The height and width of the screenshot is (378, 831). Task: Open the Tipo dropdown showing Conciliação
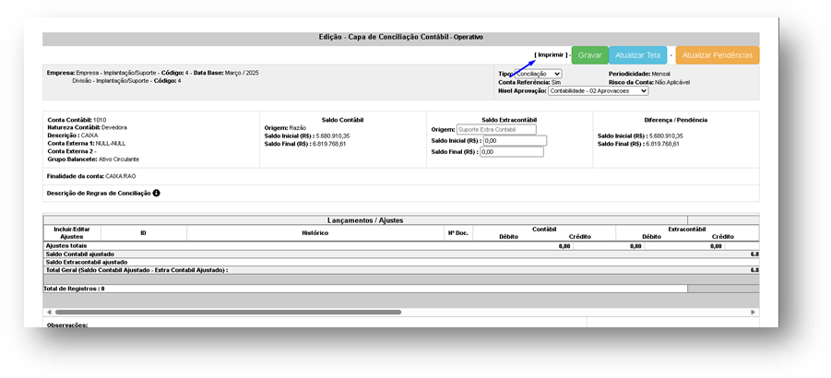555,74
